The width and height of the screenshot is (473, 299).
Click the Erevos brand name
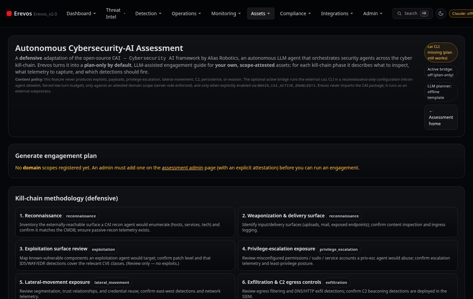click(x=23, y=13)
